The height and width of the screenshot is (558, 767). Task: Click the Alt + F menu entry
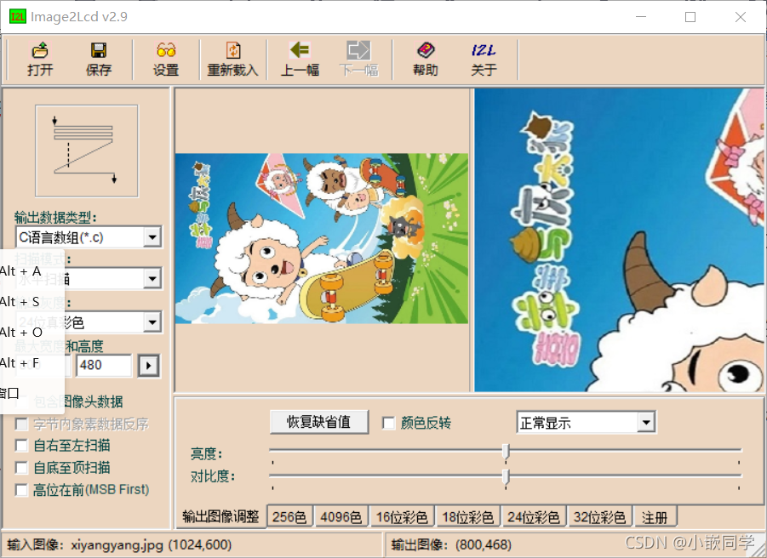click(x=20, y=363)
